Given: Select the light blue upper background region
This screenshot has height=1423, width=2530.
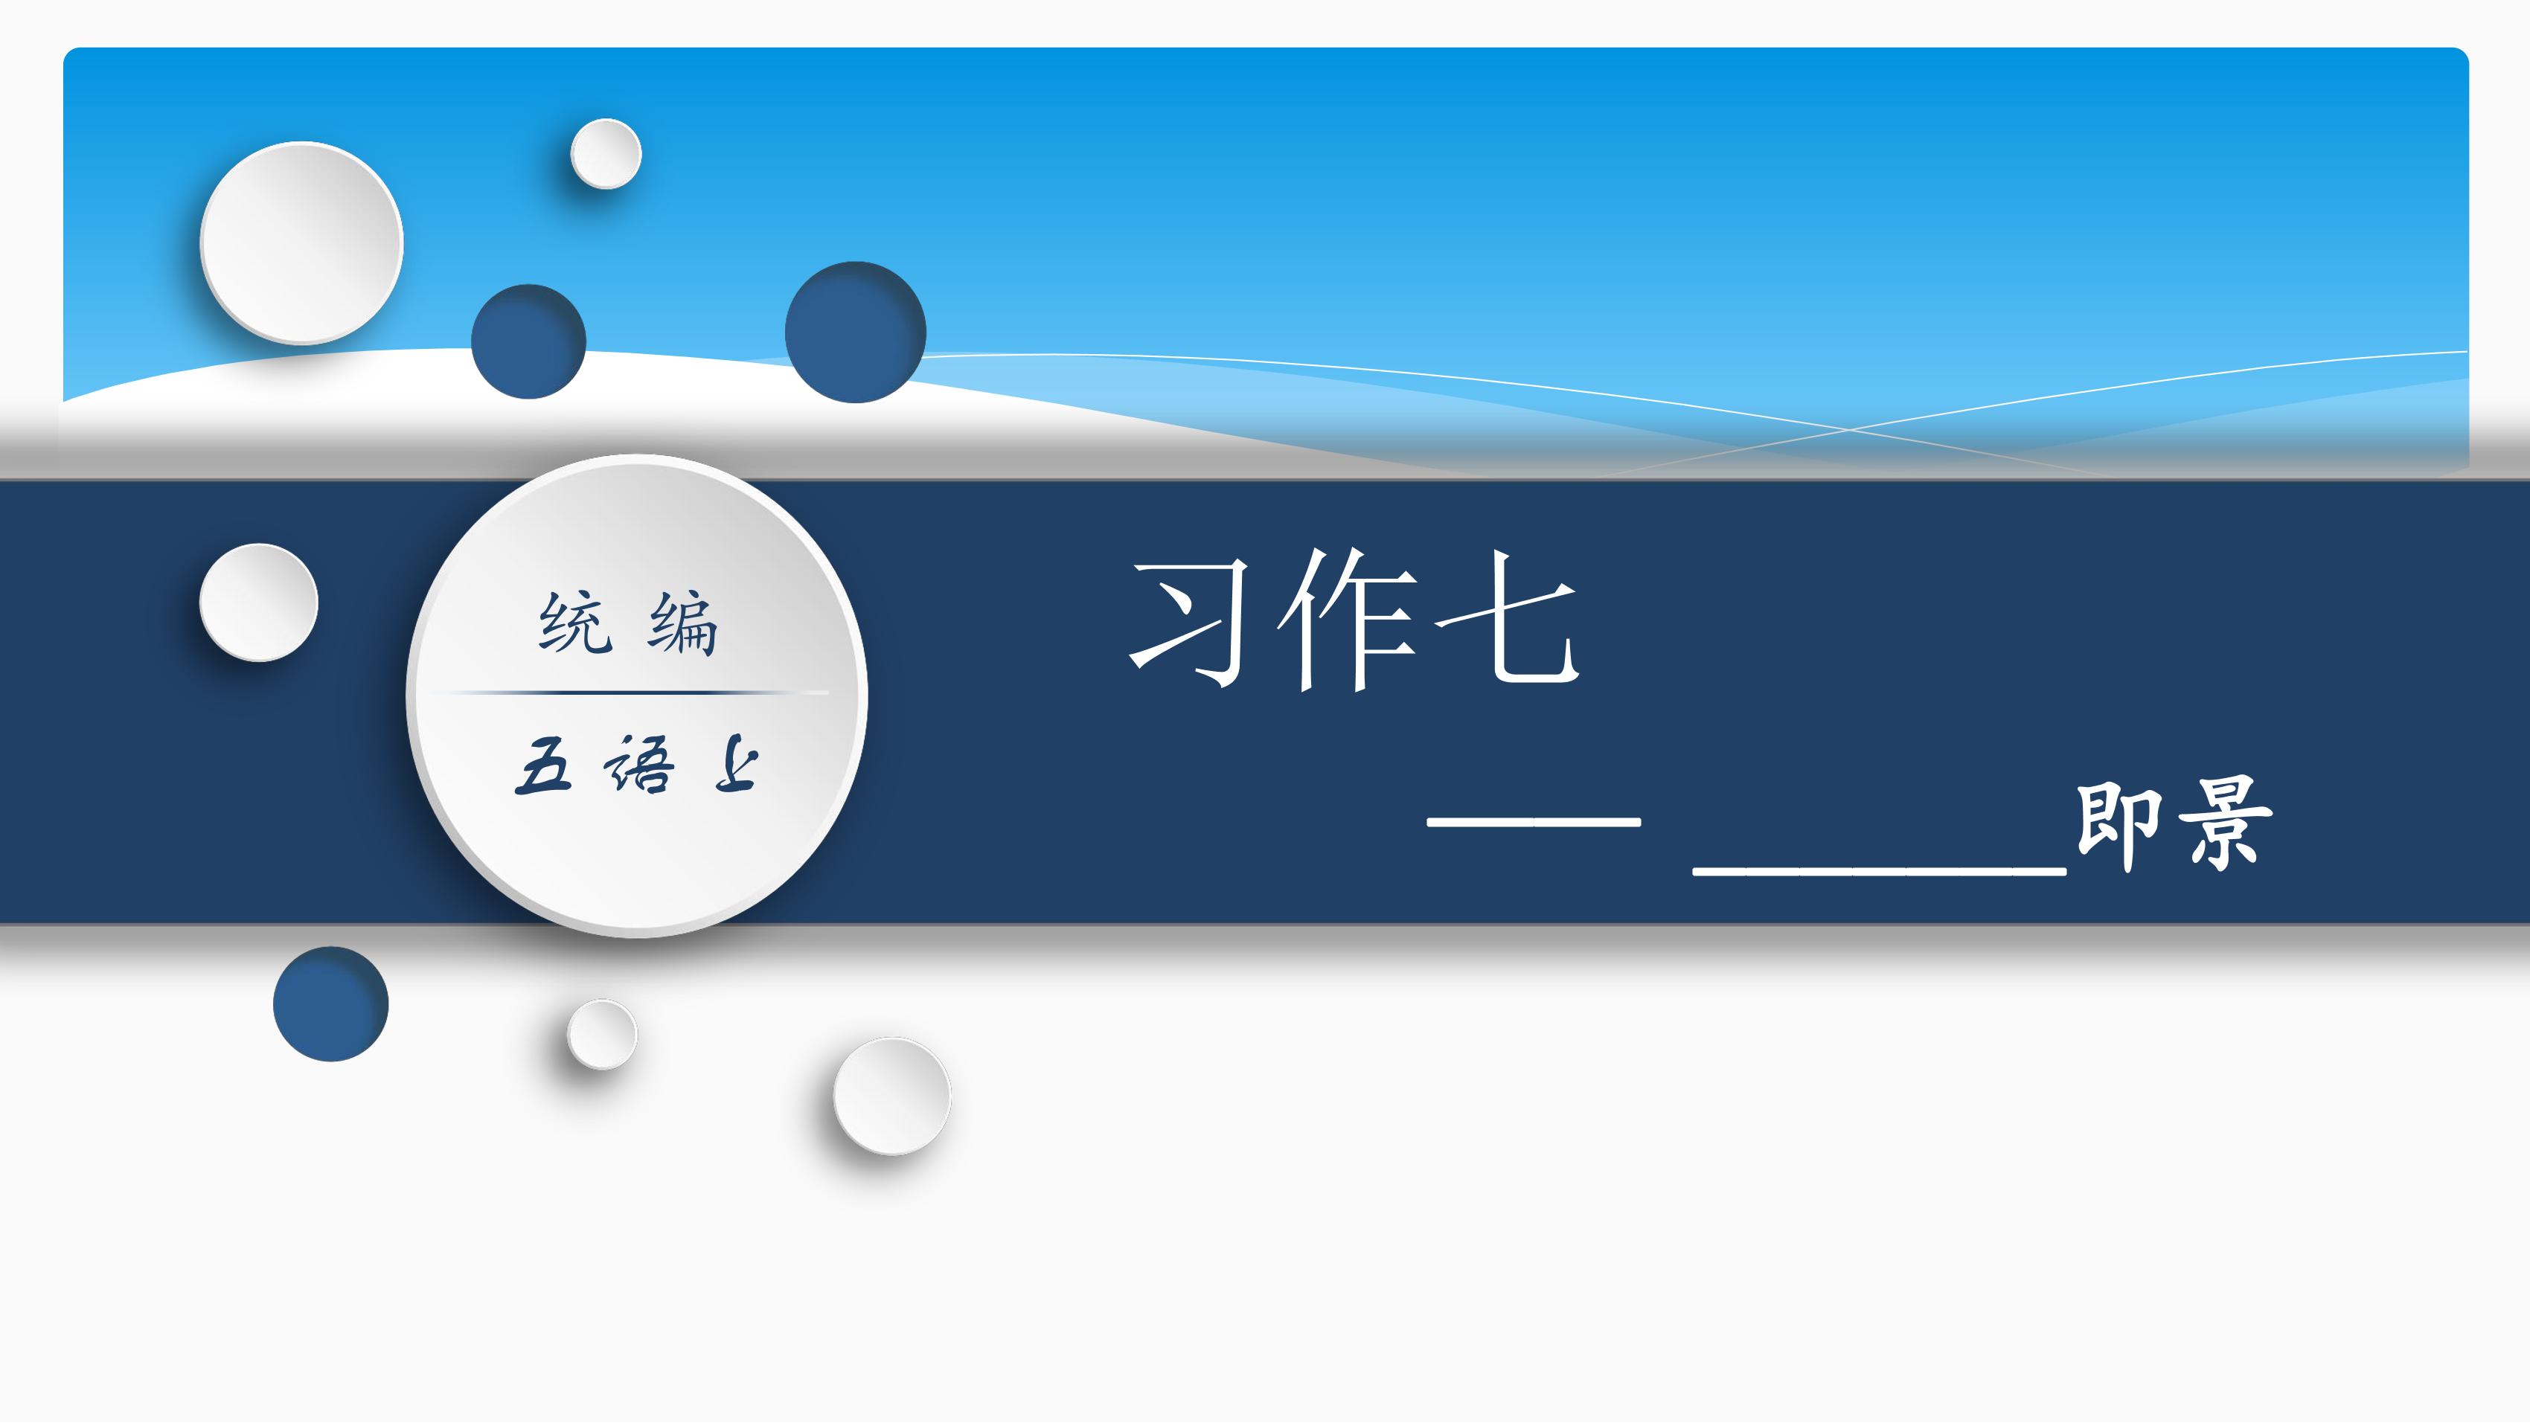Looking at the screenshot, I should click(x=1564, y=174).
